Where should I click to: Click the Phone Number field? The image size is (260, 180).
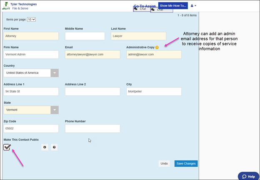(92, 128)
